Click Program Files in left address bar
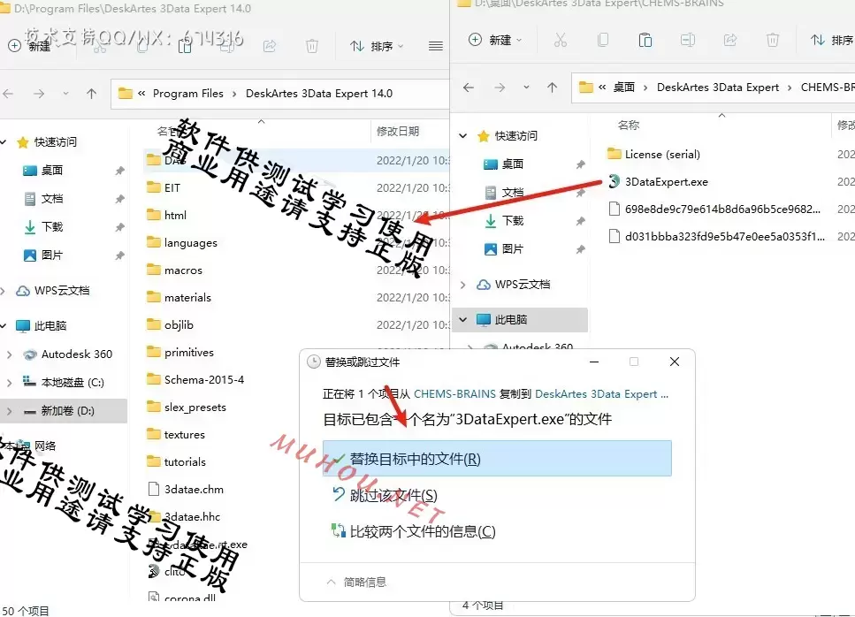 pos(188,93)
